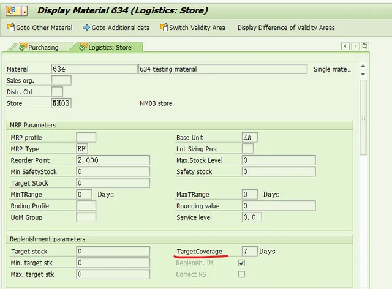392x289 pixels.
Task: Click the 'Replenishment parameters' group title
Action: pos(48,239)
